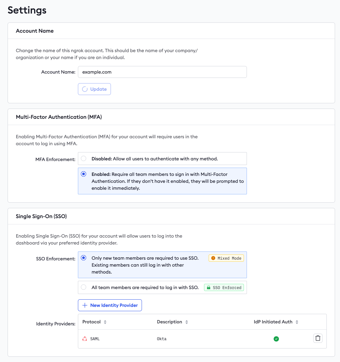340x362 pixels.
Task: Click the SAML protocol icon
Action: coord(85,339)
